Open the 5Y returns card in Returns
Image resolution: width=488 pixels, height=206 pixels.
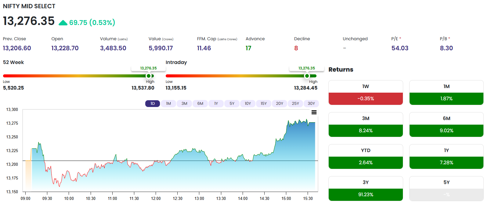(x=446, y=189)
